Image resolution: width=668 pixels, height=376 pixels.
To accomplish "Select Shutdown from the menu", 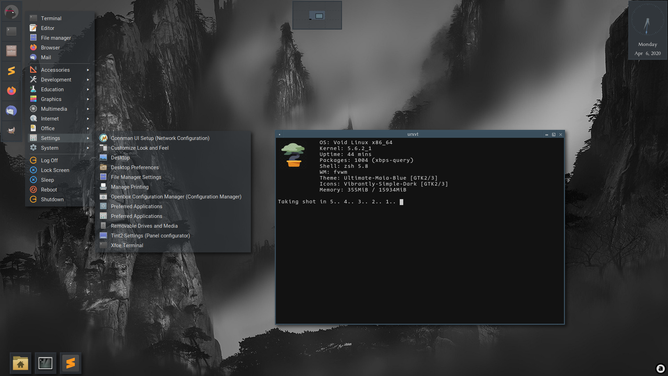I will point(60,199).
